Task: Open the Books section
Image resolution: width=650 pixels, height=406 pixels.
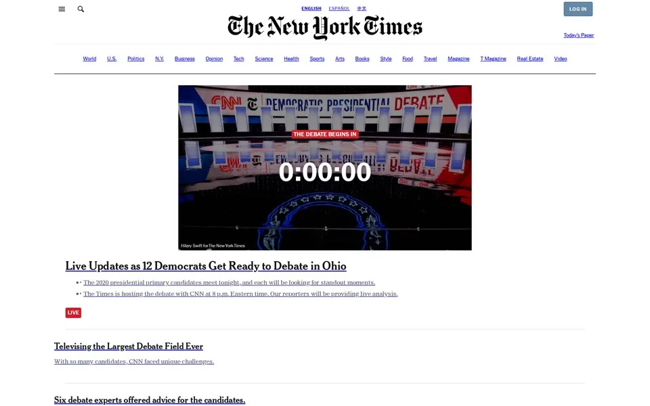Action: (x=362, y=59)
